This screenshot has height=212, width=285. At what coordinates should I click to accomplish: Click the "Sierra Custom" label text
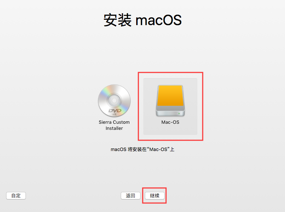coord(114,122)
